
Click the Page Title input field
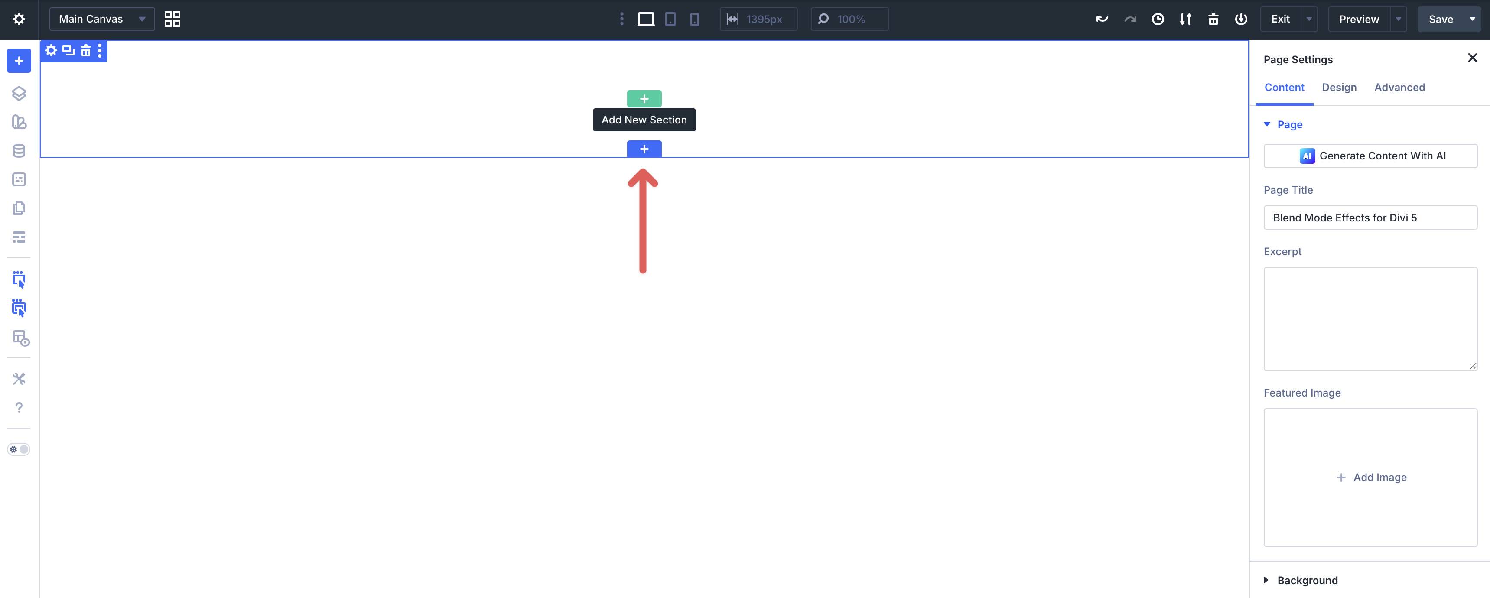coord(1370,218)
